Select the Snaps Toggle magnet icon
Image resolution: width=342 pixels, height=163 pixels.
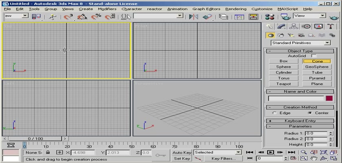coord(68,17)
